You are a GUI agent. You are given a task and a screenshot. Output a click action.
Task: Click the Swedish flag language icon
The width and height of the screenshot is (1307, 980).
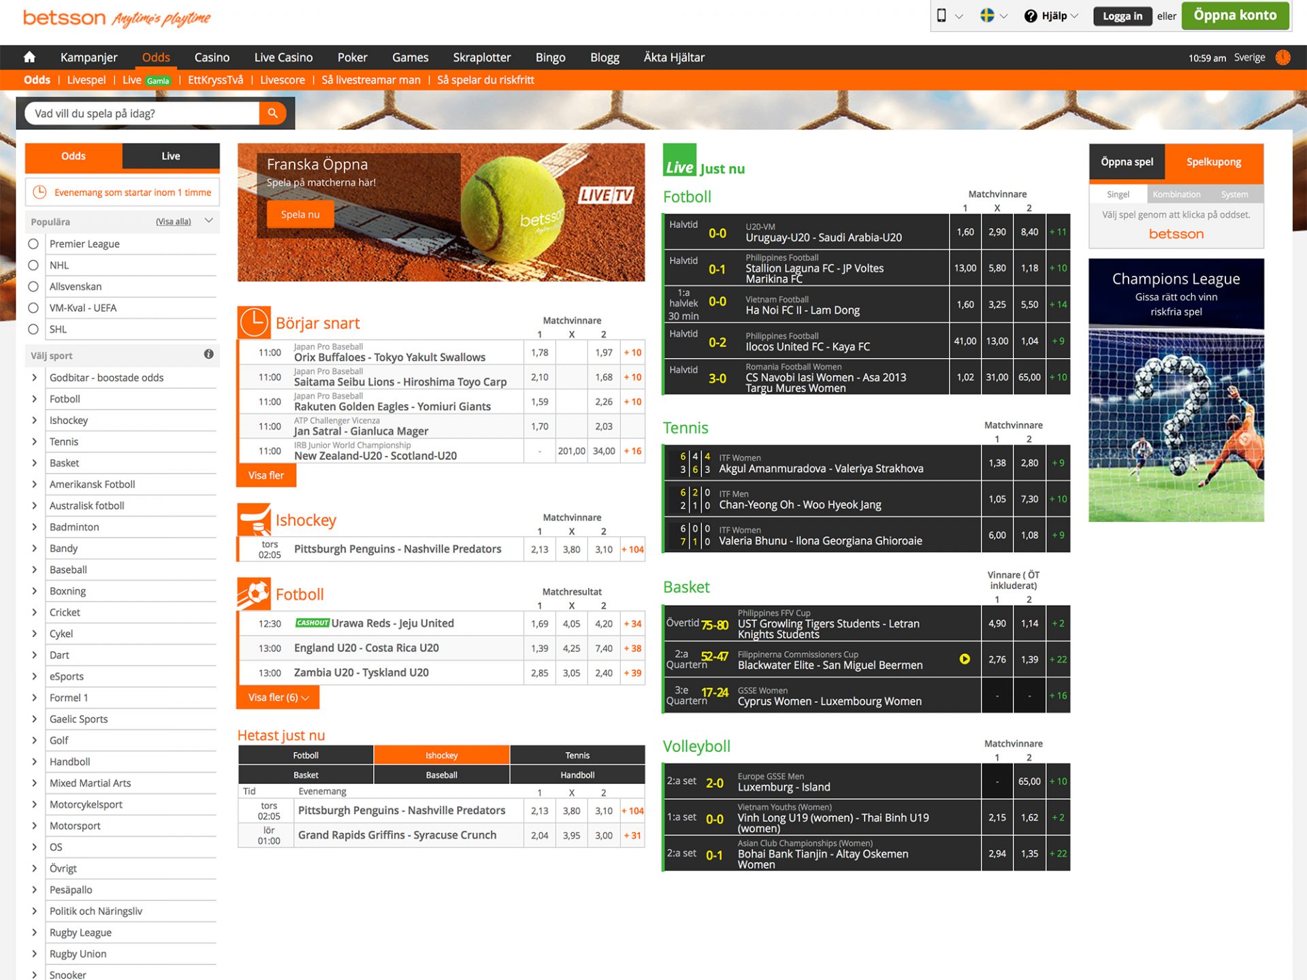[987, 15]
